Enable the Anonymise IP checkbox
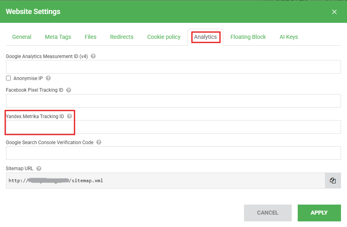This screenshot has width=347, height=227. (8, 78)
